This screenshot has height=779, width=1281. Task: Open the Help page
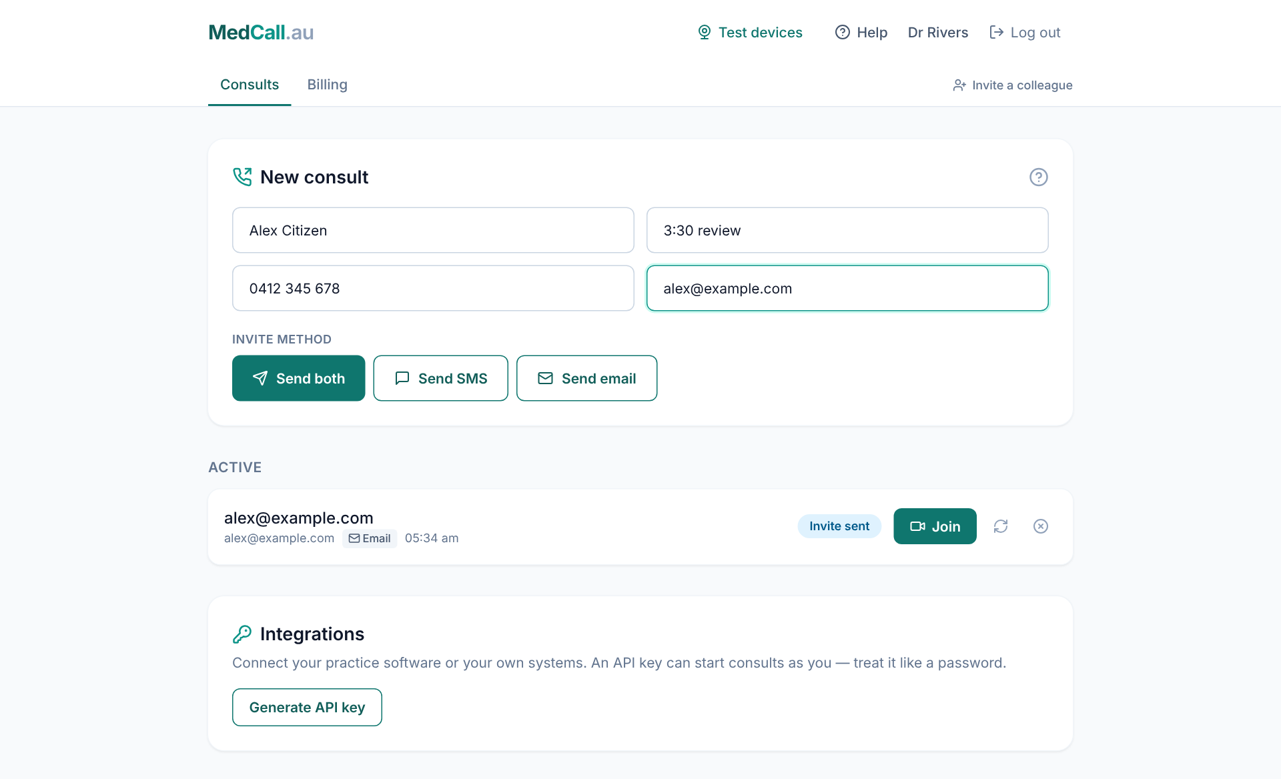pos(861,32)
